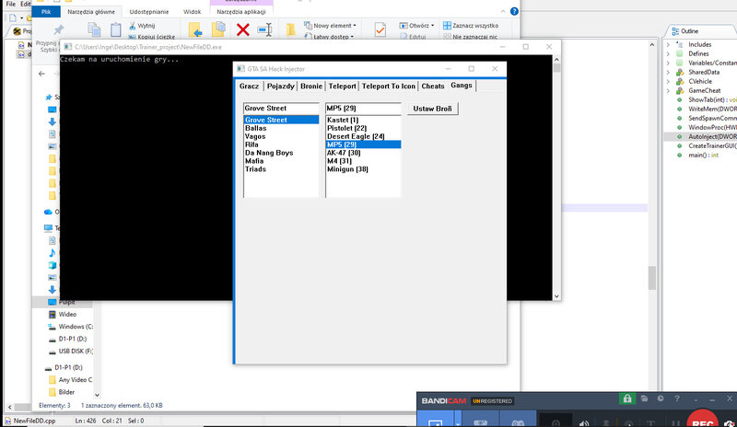Click the properties checkmark icon in ribbon
Viewport: 737px width, 427px height.
(x=380, y=30)
